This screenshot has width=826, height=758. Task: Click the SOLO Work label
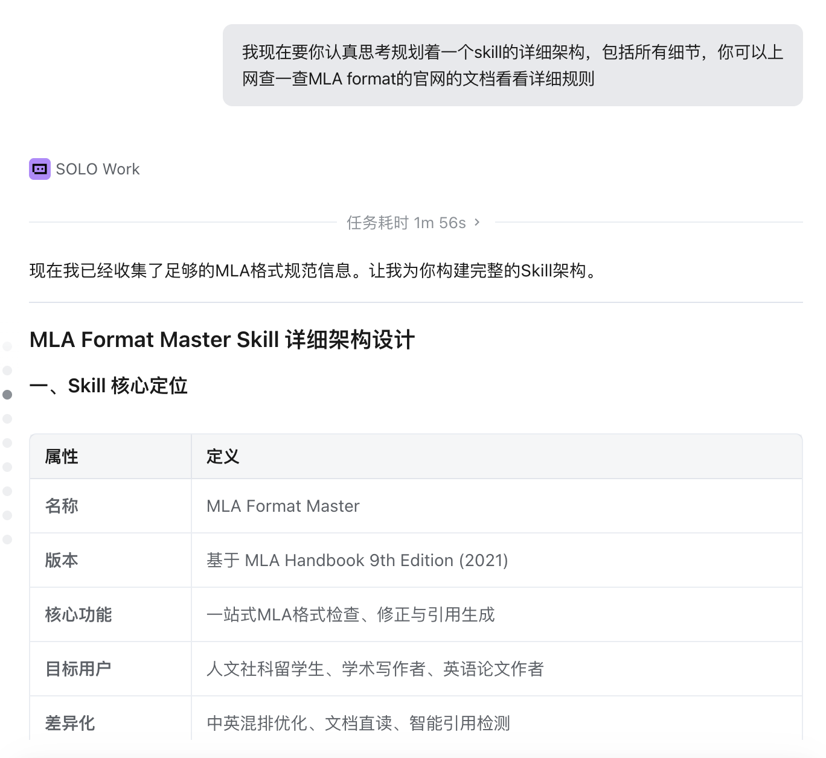(98, 169)
